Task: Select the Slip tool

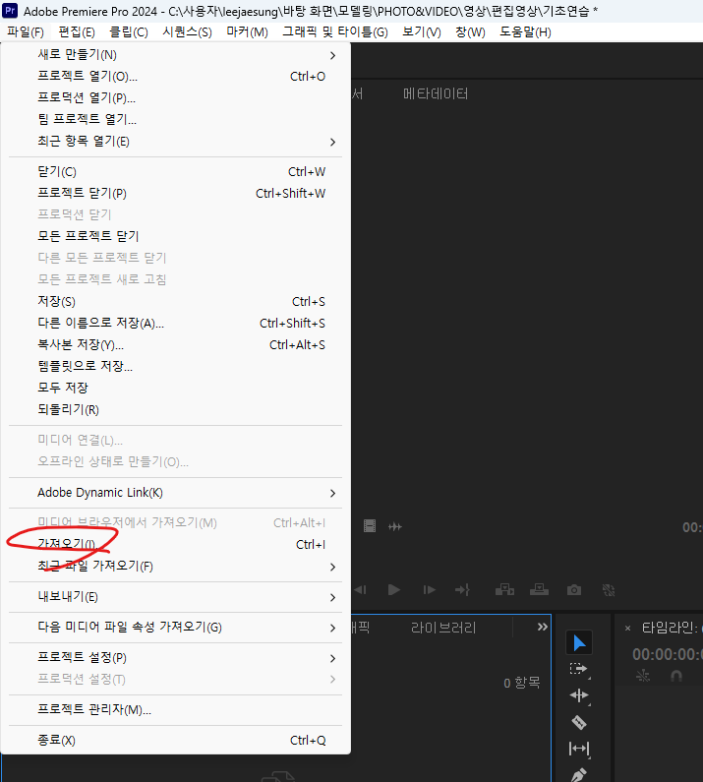Action: 579,749
